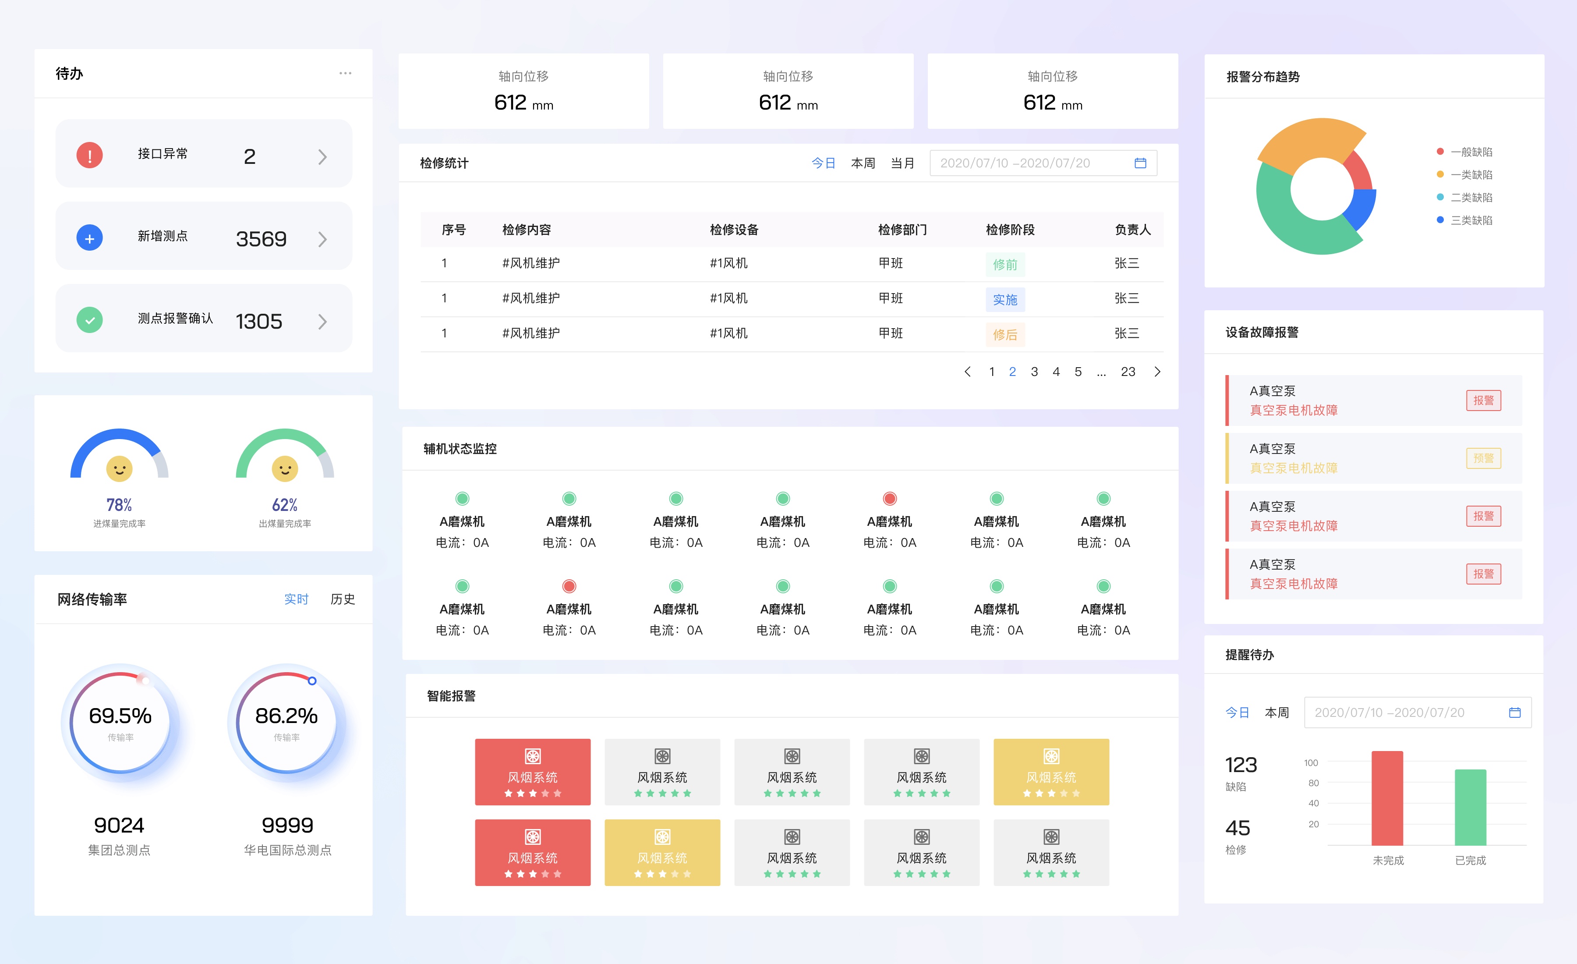Go to page 3 in pagination
Image resolution: width=1577 pixels, height=964 pixels.
tap(1034, 372)
